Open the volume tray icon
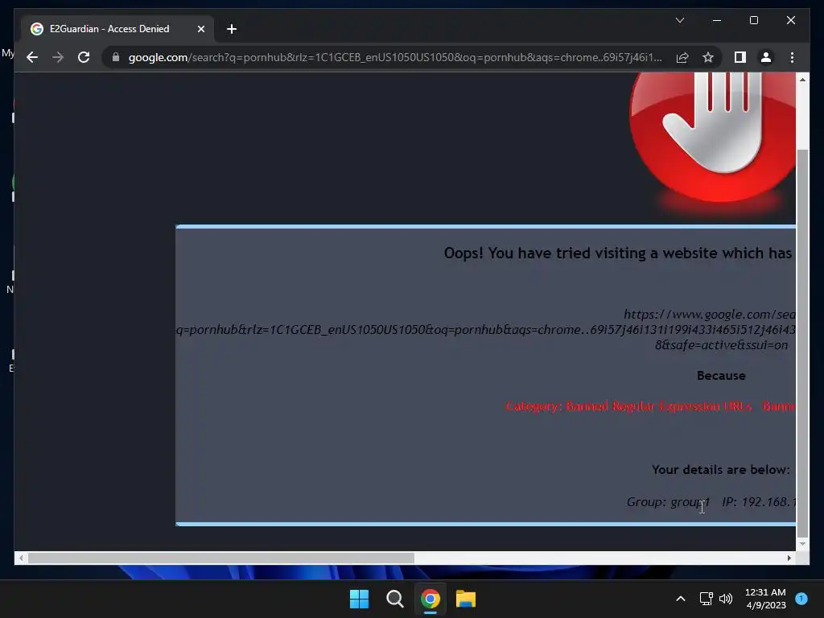Image resolution: width=824 pixels, height=618 pixels. (x=726, y=599)
